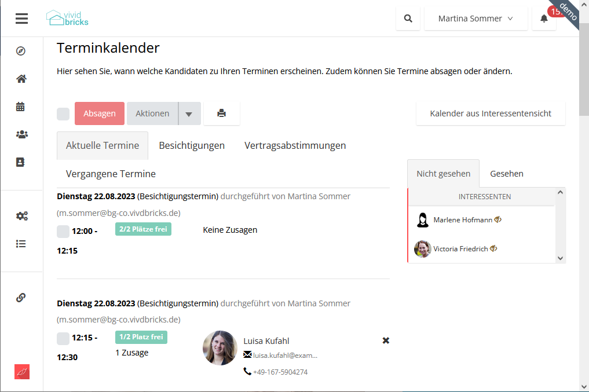This screenshot has width=589, height=392.
Task: Open the Martina Sommer user dropdown
Action: tap(475, 19)
